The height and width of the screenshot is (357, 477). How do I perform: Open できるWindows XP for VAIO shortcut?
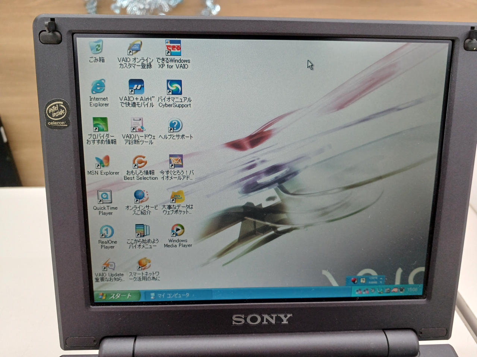click(173, 48)
